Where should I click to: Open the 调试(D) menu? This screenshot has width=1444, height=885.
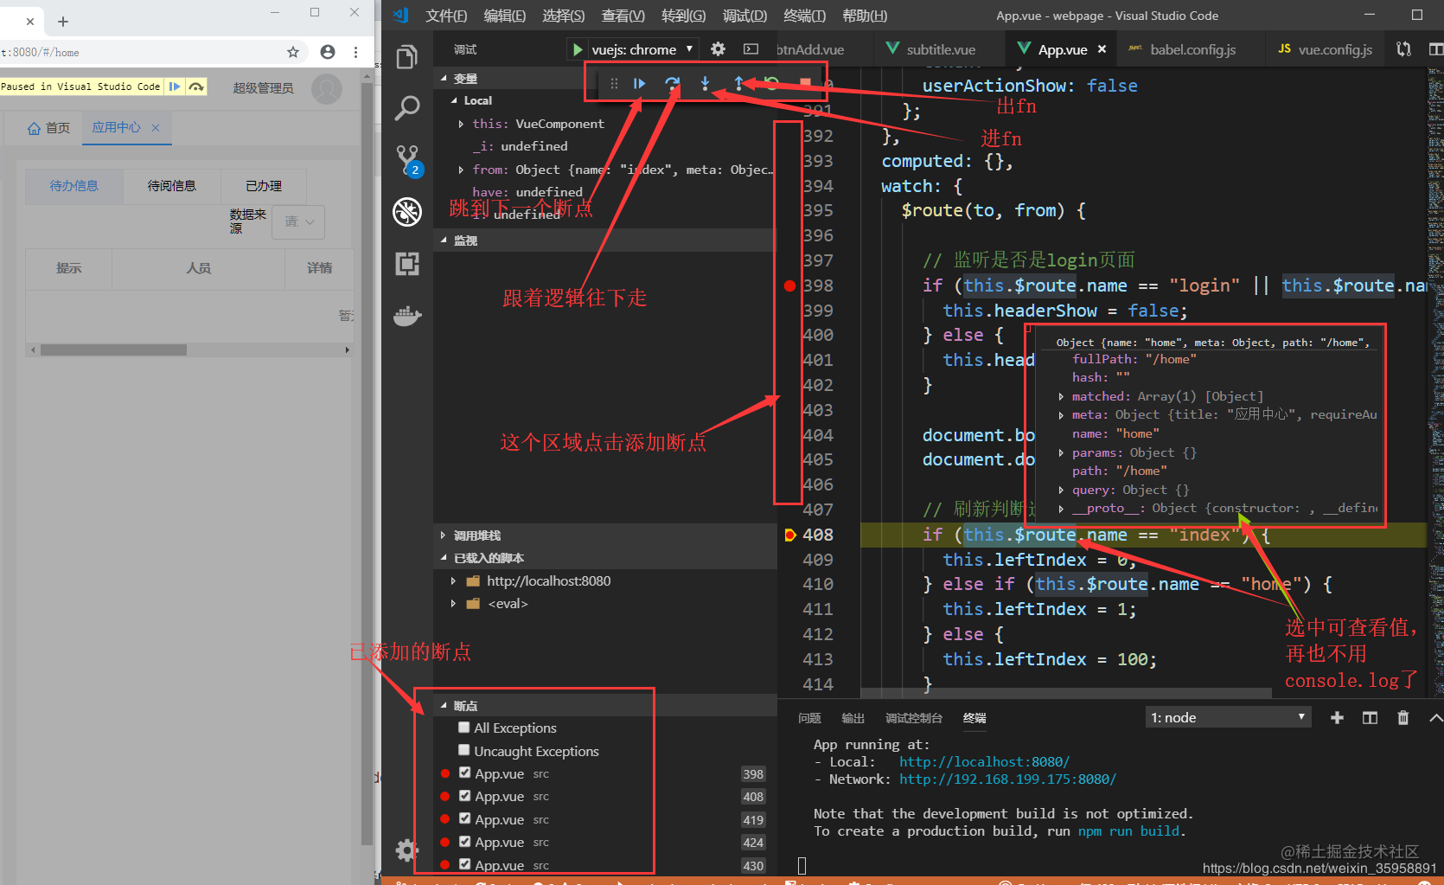744,16
